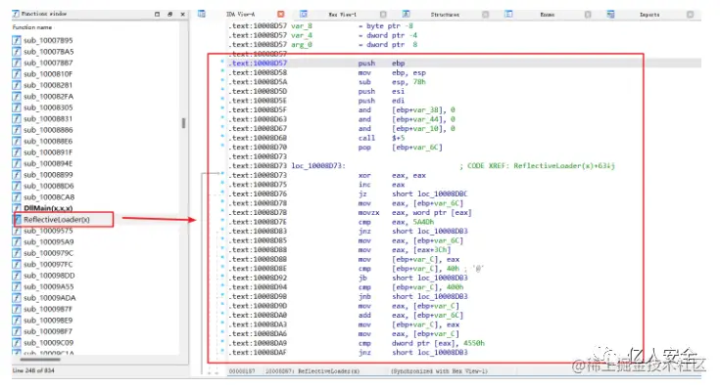720x387 pixels.
Task: Select sub_10007BB7 in Functions list
Action: click(x=48, y=63)
